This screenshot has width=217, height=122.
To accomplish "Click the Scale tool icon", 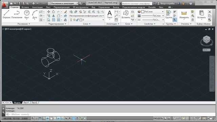I will [x=54, y=20].
